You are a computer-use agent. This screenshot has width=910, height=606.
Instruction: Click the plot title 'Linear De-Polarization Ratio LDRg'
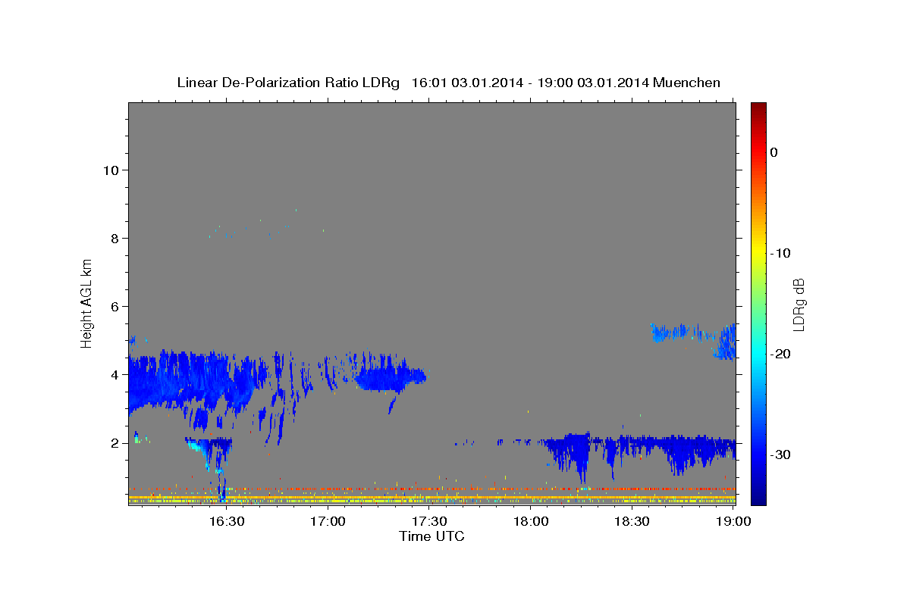(x=288, y=83)
